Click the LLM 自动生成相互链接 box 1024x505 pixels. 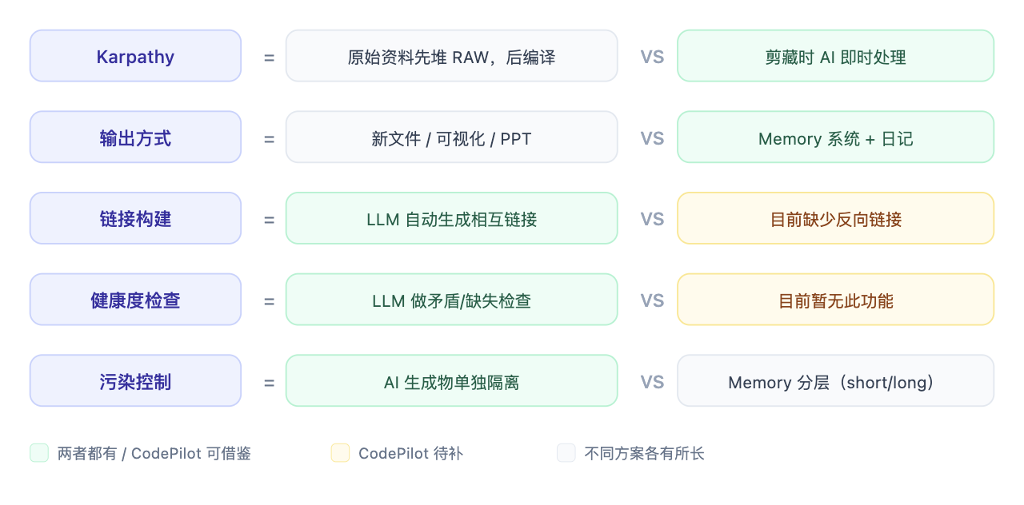coord(451,218)
